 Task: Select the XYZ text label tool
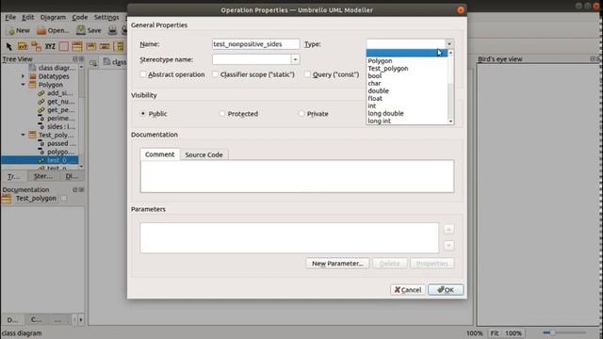[50, 46]
